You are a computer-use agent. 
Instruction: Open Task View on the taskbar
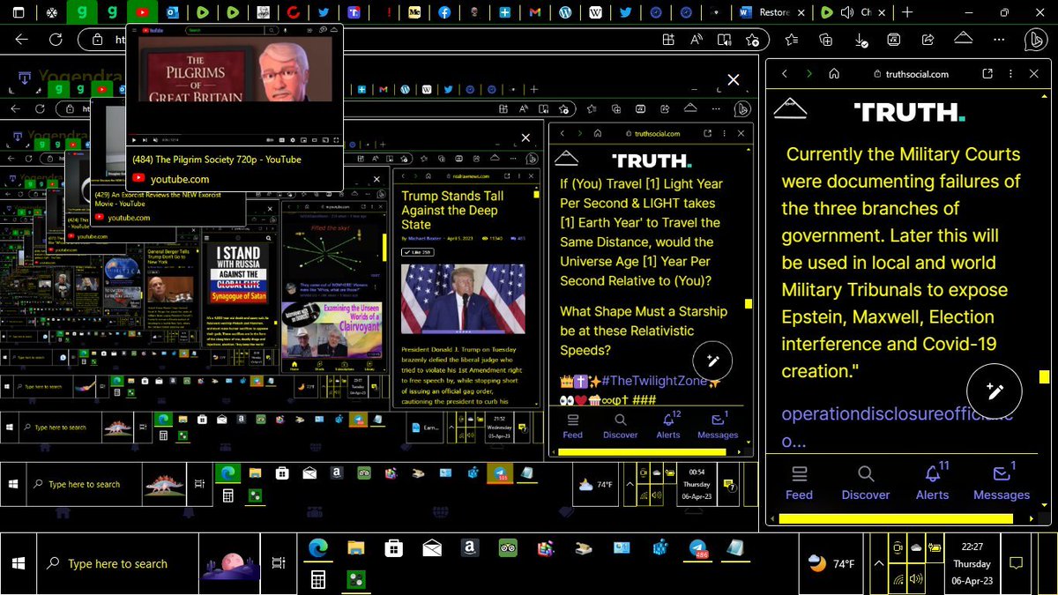point(278,563)
